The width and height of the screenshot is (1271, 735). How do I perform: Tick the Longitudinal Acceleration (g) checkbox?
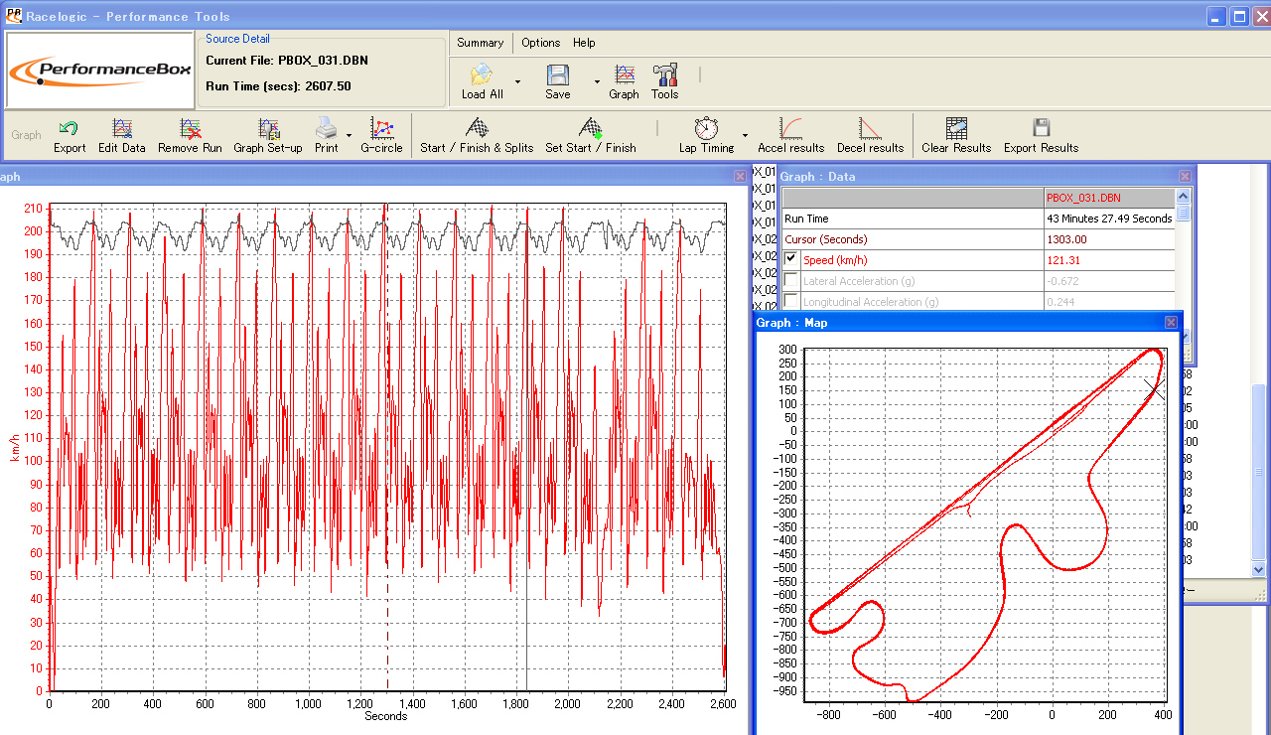pos(791,301)
